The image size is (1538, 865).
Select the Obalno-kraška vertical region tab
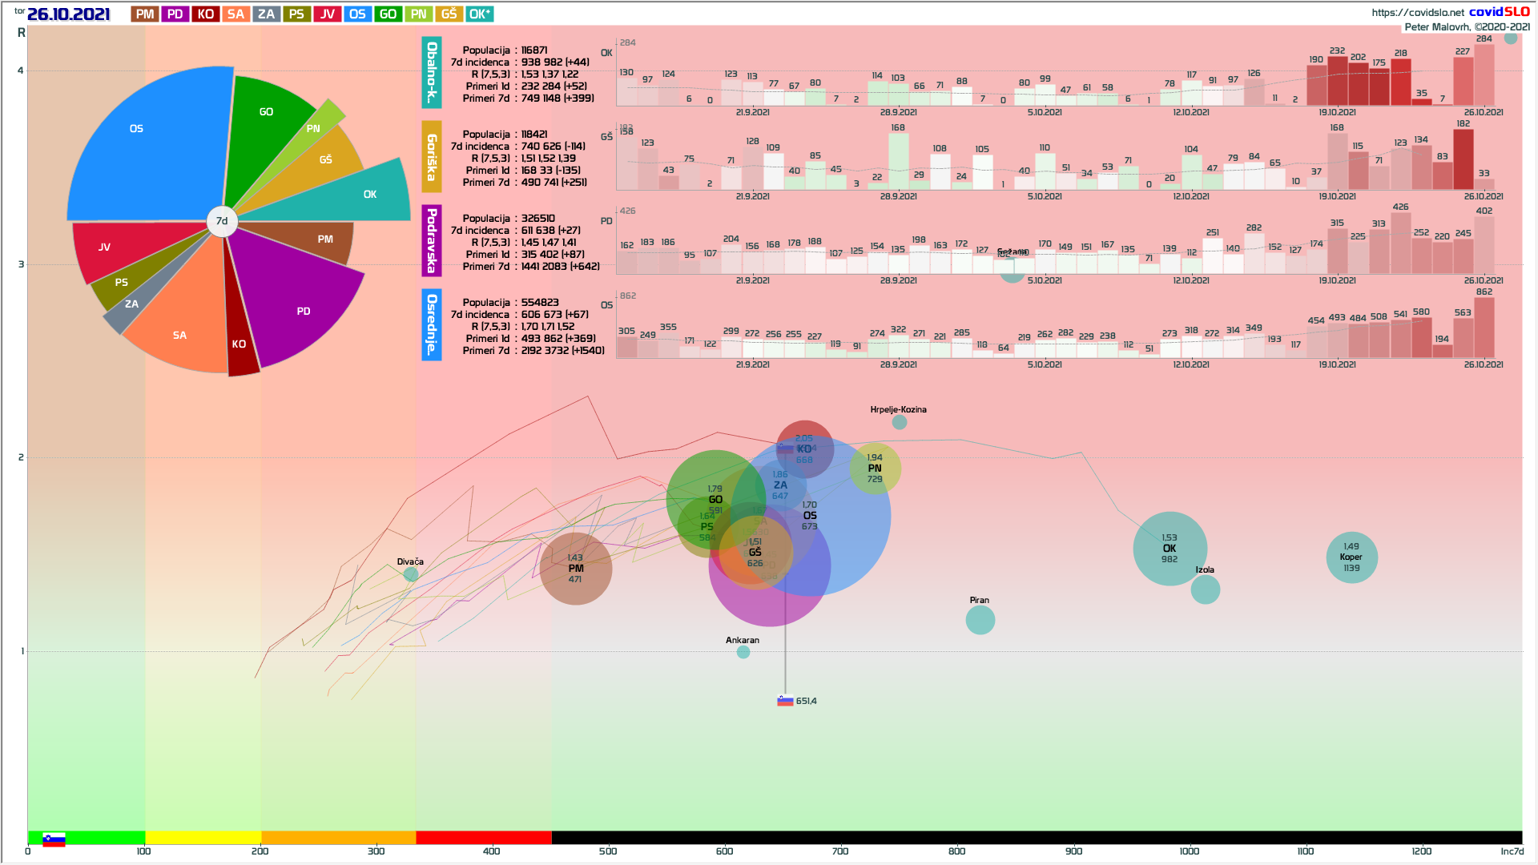pyautogui.click(x=431, y=73)
